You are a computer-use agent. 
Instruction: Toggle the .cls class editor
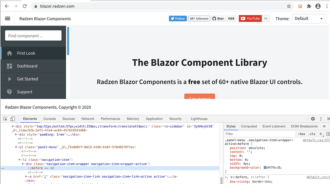(312, 134)
